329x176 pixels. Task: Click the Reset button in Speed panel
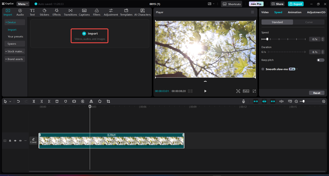[x=317, y=93]
